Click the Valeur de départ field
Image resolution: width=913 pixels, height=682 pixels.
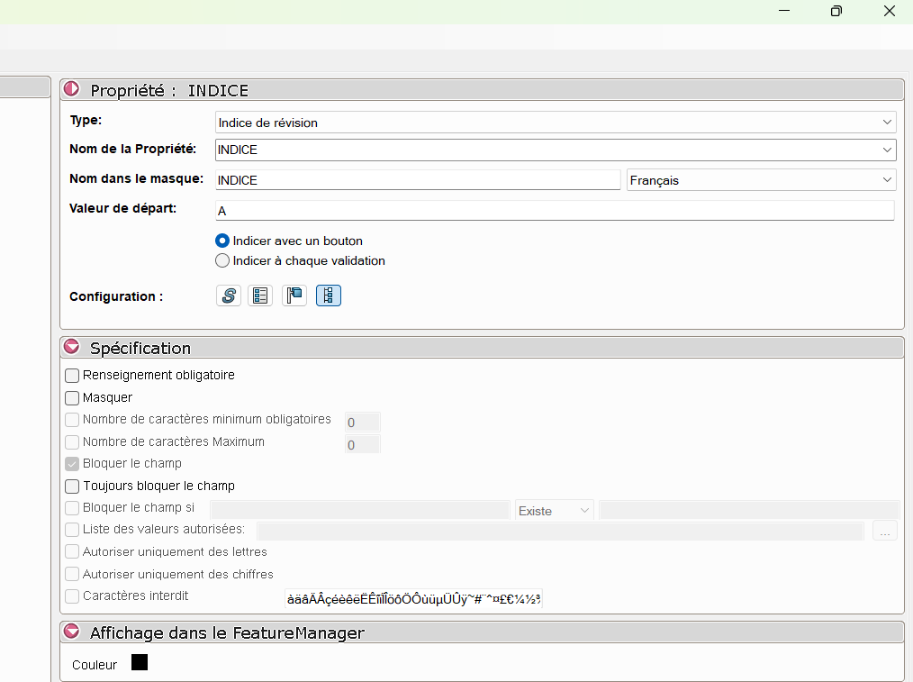click(x=555, y=210)
